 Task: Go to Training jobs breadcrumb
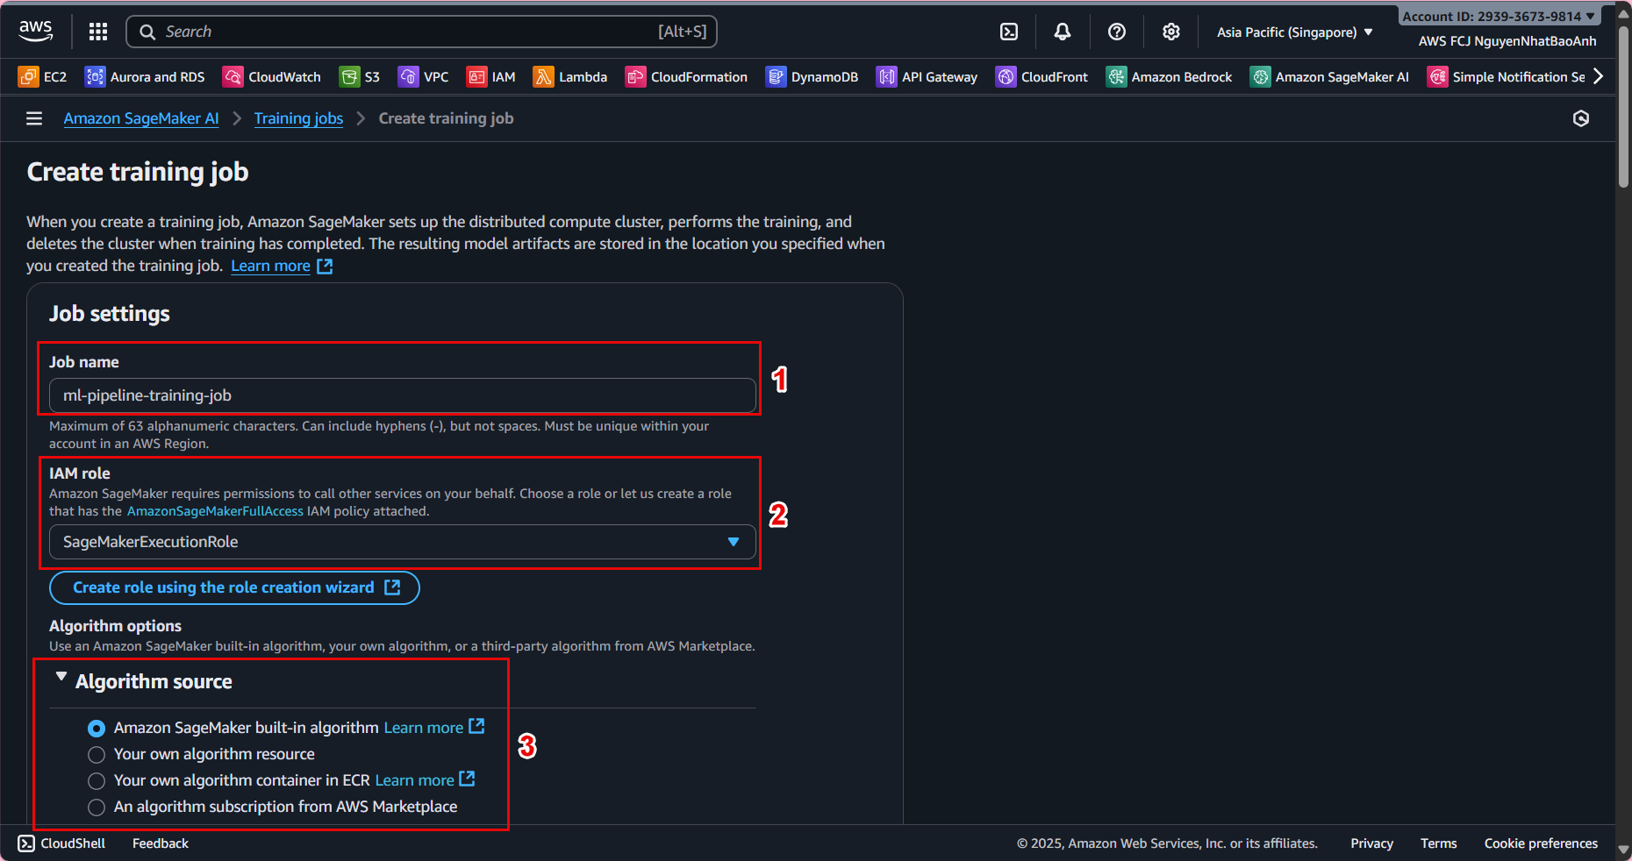(298, 118)
